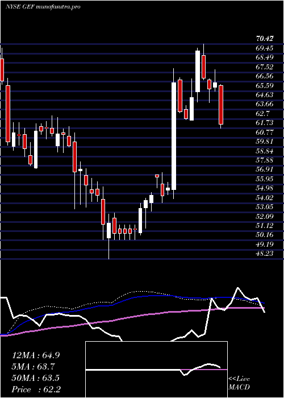Click the 61.73 price axis label
This screenshot has height=398, width=284.
265,123
